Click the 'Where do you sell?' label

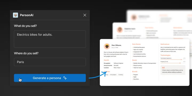click(x=26, y=53)
